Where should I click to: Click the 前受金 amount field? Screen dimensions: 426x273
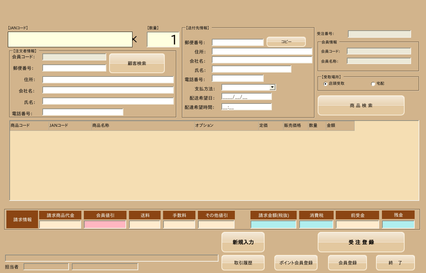(357, 225)
